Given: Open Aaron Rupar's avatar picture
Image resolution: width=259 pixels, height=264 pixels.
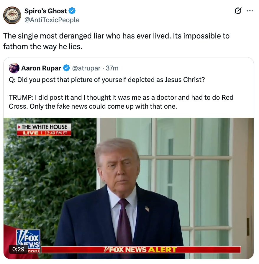Looking at the screenshot, I should coord(14,68).
